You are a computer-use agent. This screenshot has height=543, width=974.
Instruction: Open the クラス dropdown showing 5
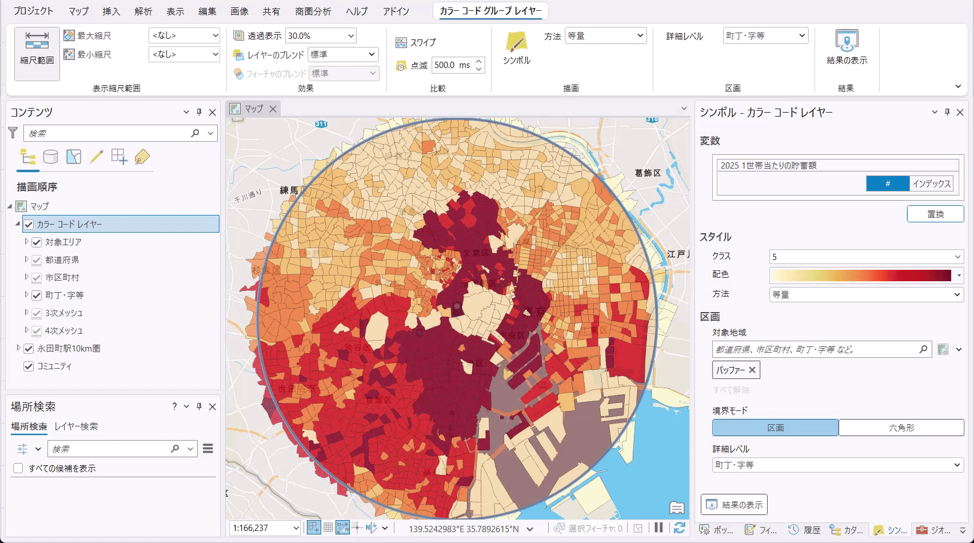pos(866,257)
